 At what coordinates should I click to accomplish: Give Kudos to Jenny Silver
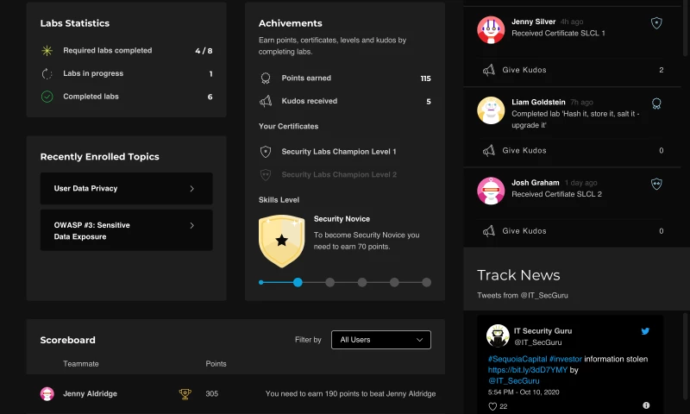coord(524,70)
